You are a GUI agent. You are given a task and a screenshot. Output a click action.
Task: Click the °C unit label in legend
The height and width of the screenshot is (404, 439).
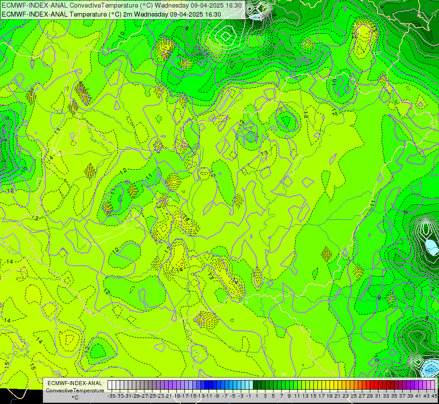75,398
